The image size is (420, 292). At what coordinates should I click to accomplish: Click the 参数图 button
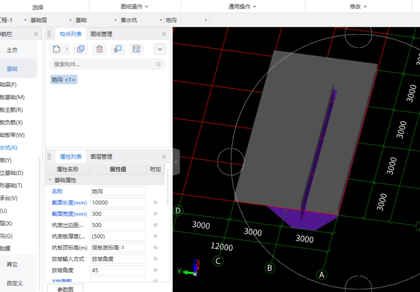65,289
